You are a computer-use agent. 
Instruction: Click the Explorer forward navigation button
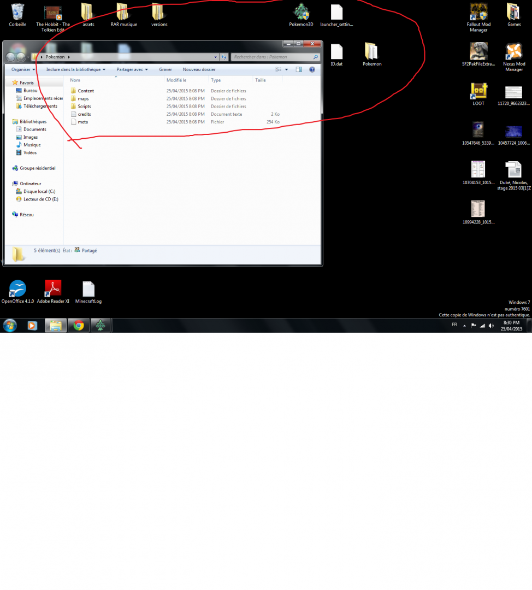pyautogui.click(x=21, y=57)
